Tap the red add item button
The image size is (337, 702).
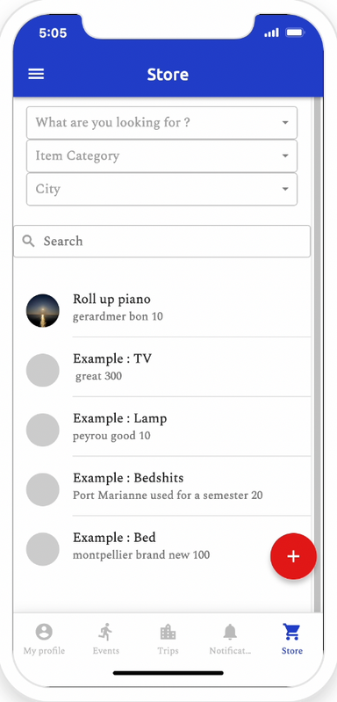click(293, 556)
